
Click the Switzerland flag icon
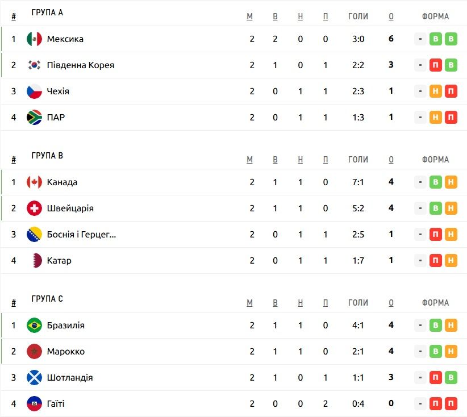pos(34,208)
